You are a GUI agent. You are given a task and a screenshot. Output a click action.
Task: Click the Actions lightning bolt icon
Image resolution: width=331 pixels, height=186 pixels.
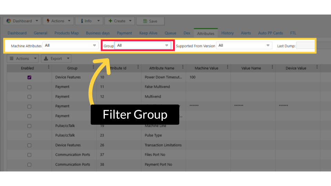coord(48,21)
